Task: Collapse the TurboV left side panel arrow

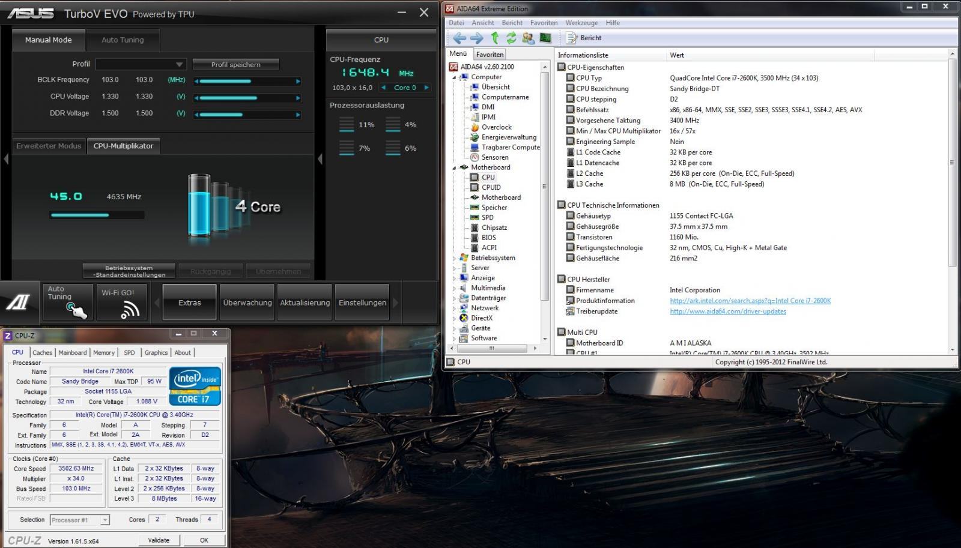Action: tap(6, 159)
